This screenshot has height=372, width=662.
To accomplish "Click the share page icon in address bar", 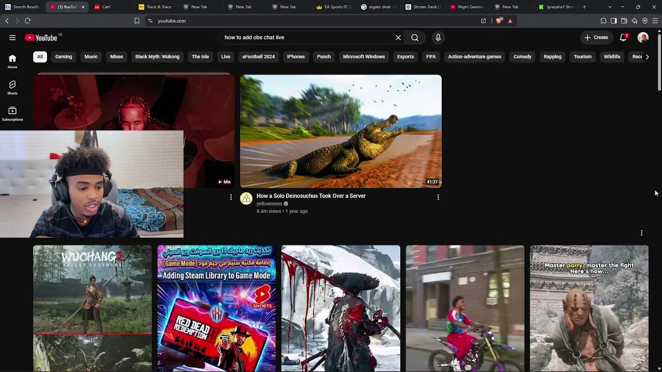I will pos(484,21).
